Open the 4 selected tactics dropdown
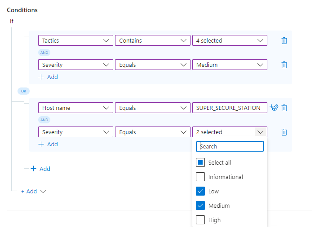The height and width of the screenshot is (227, 319). click(x=229, y=41)
